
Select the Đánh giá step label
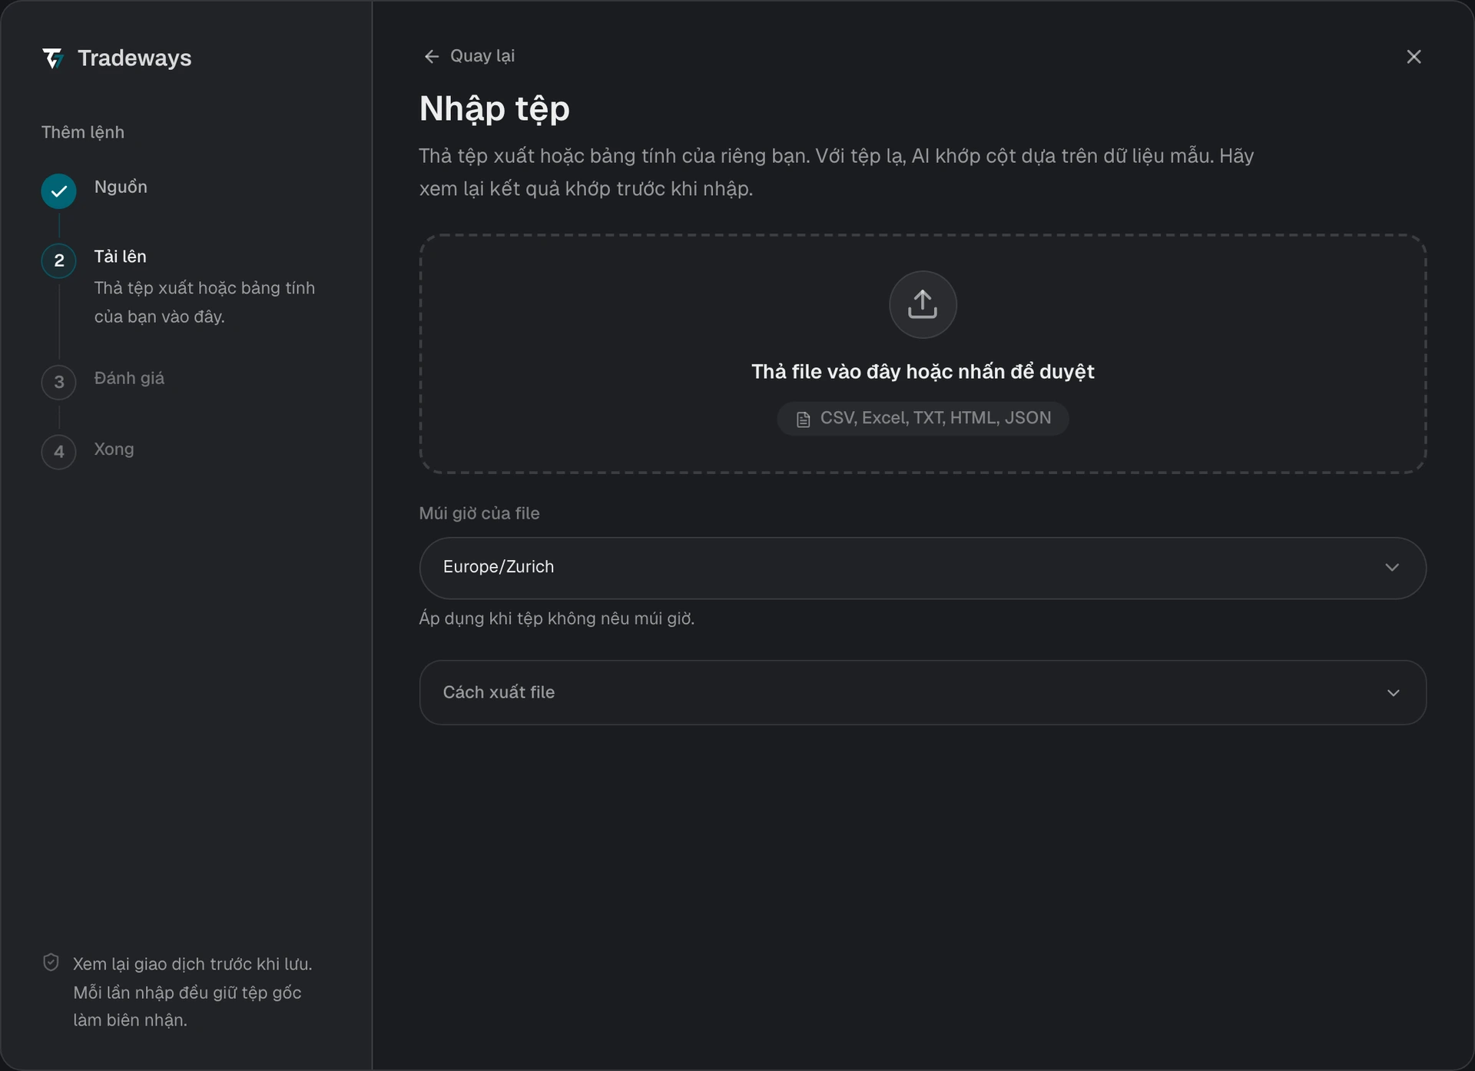point(129,378)
